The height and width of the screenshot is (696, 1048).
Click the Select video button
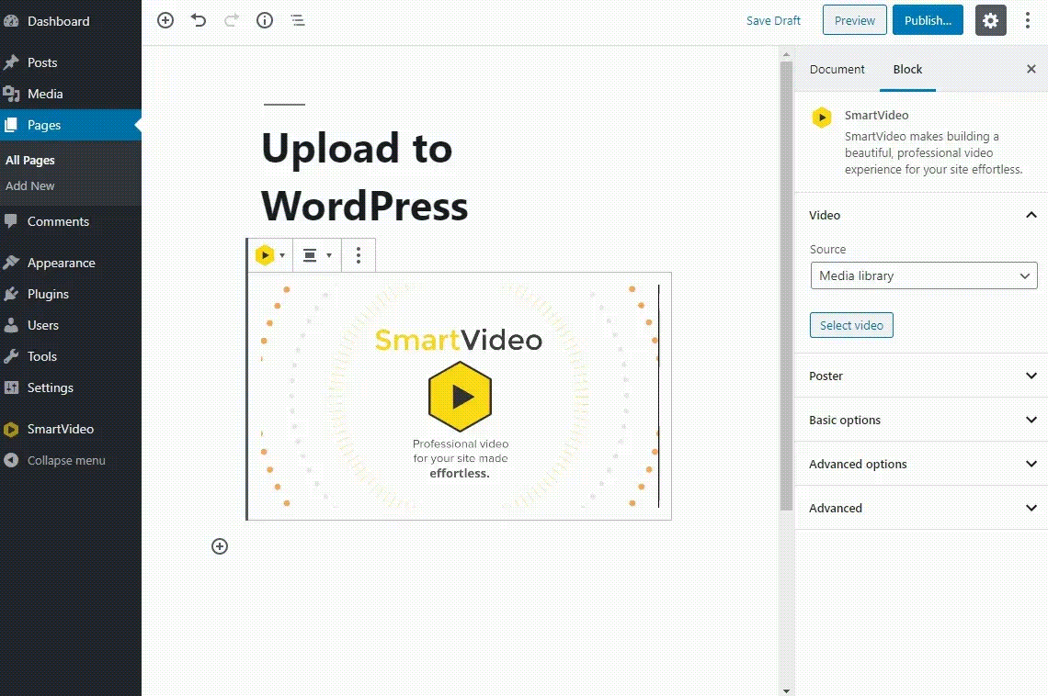click(x=851, y=324)
